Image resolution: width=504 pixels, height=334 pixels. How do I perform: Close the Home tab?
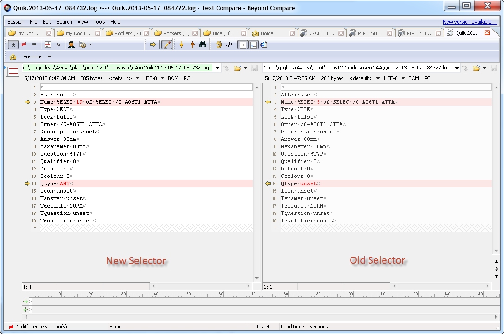click(292, 33)
